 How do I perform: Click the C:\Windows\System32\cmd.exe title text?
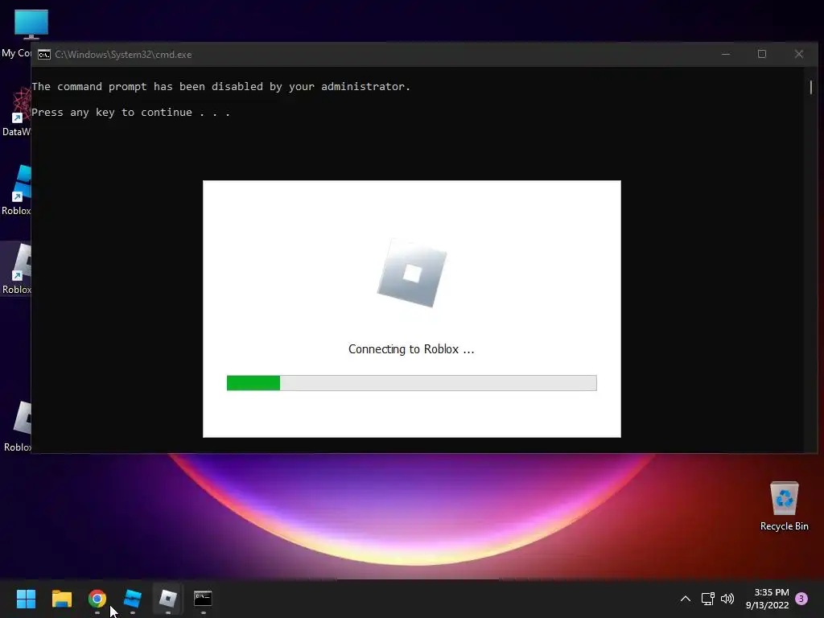pyautogui.click(x=123, y=55)
